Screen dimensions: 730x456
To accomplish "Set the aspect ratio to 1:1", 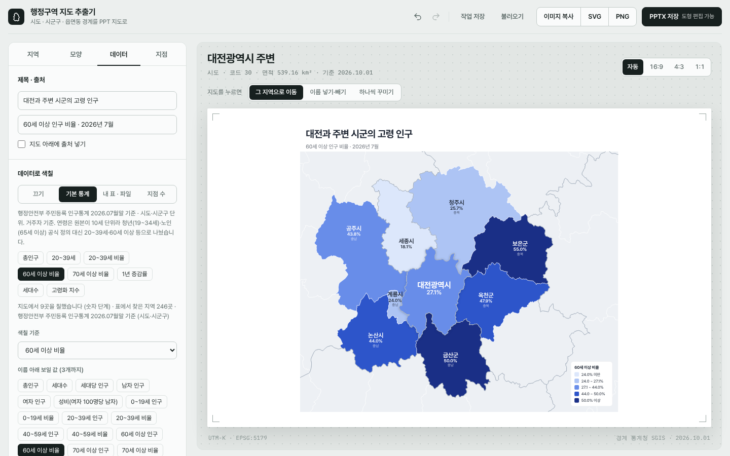I will coord(700,67).
